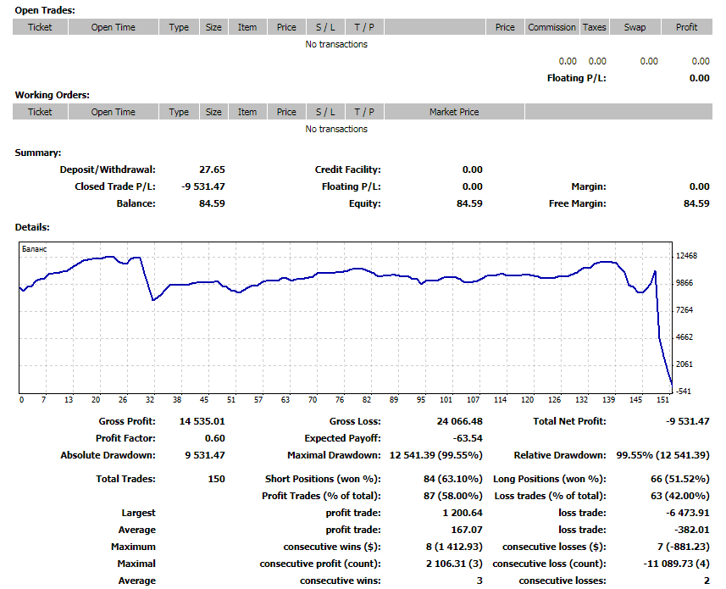Select the Relative Drawdown value 99.55% (12 541.39)
Viewport: 726px width, 589px height.
coord(663,456)
